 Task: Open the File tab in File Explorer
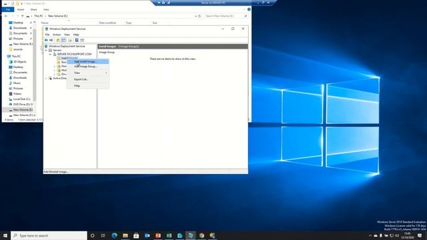[x=8, y=9]
